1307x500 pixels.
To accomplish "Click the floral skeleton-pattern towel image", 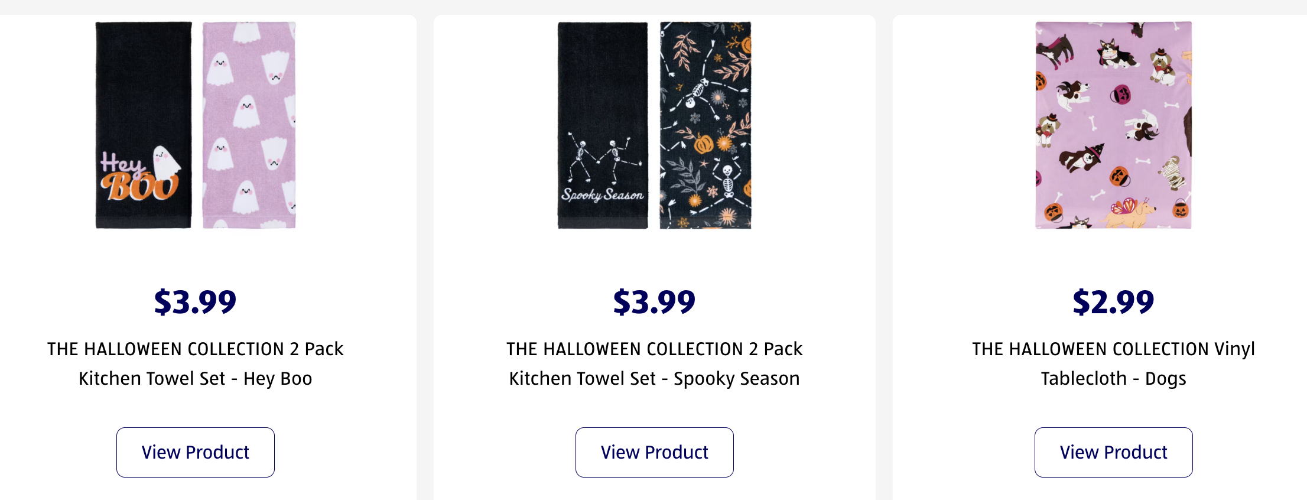I will [x=705, y=125].
